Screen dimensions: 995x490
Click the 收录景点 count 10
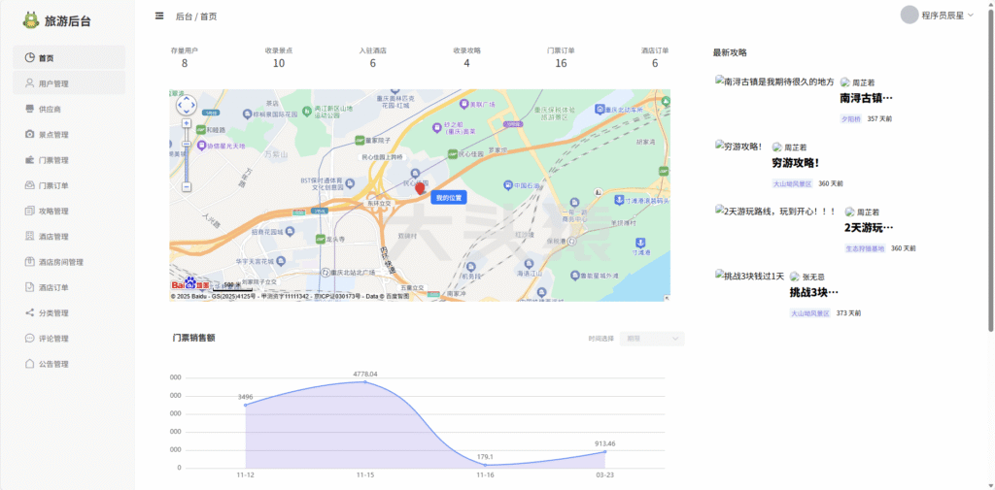(279, 63)
